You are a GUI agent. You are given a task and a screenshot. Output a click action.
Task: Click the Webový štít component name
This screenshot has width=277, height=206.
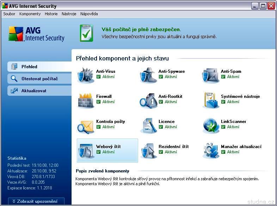click(x=109, y=147)
